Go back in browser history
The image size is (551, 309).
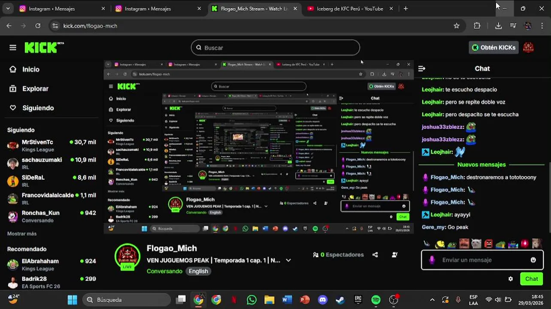pyautogui.click(x=9, y=26)
